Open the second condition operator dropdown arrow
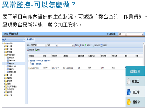The width and height of the screenshot is (147, 111). pyautogui.click(x=57, y=45)
